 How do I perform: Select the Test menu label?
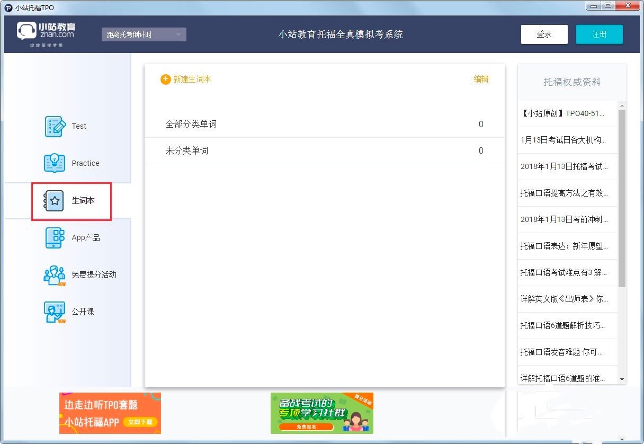[79, 126]
